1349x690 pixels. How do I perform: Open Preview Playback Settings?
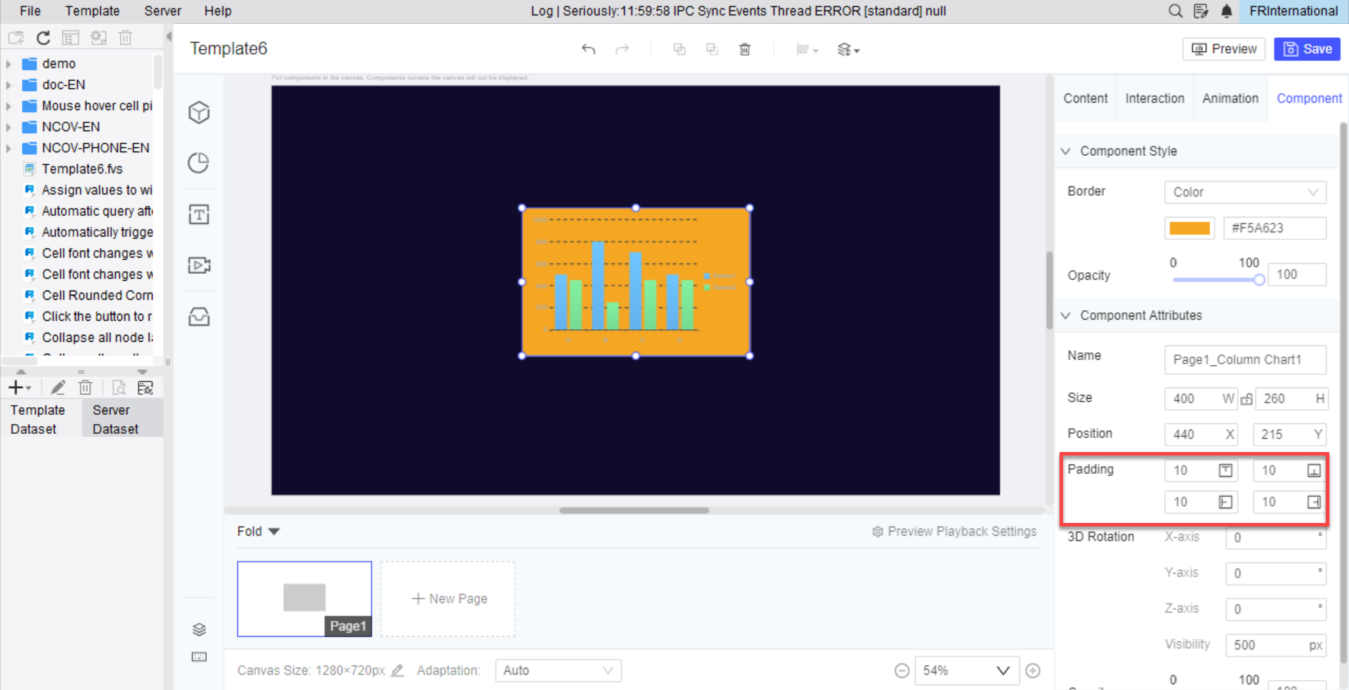tap(954, 531)
